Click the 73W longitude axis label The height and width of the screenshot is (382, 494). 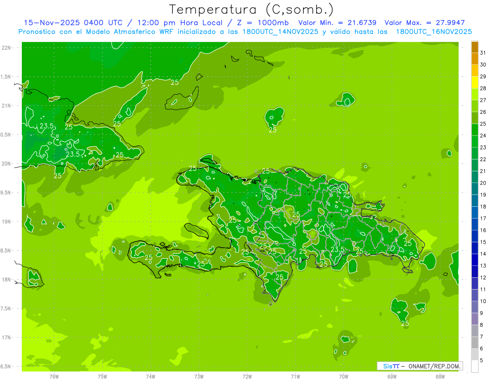click(199, 376)
